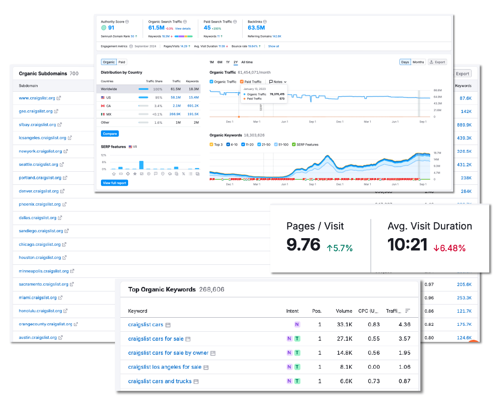
Task: Click the Backlinks info icon
Action: (265, 22)
